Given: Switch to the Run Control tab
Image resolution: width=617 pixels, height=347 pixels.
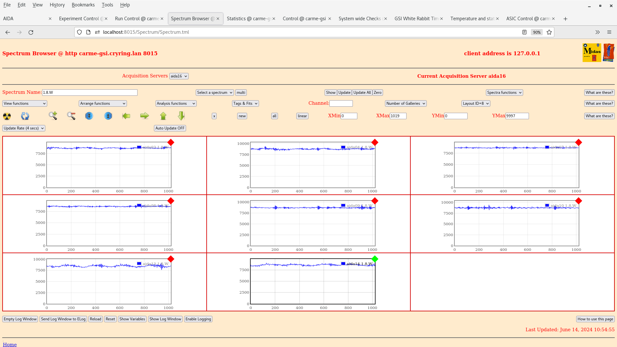Looking at the screenshot, I should [137, 19].
